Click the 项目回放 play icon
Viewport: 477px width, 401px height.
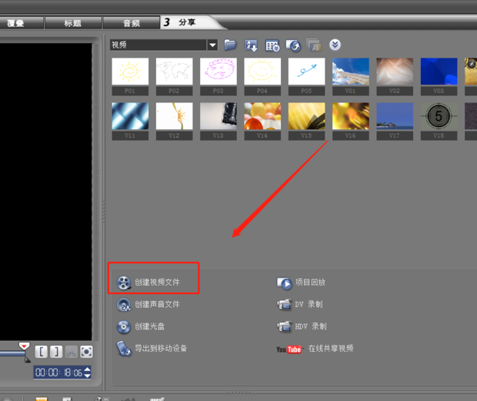pyautogui.click(x=284, y=283)
